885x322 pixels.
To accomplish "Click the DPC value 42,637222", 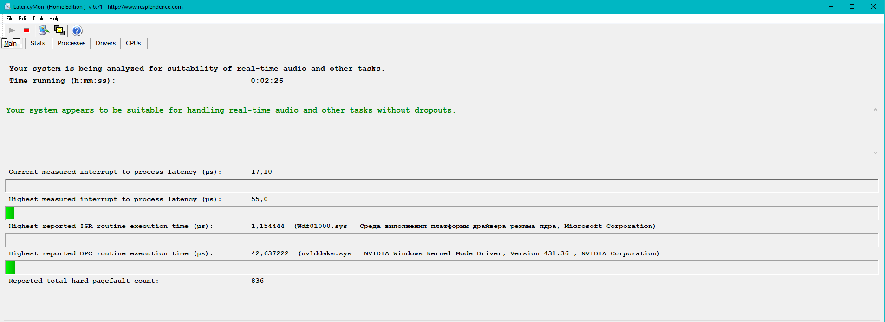I will point(270,253).
